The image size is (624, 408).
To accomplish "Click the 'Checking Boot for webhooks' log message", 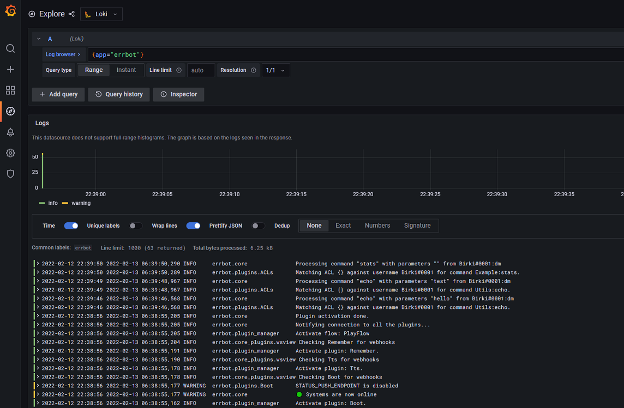I will [x=340, y=377].
